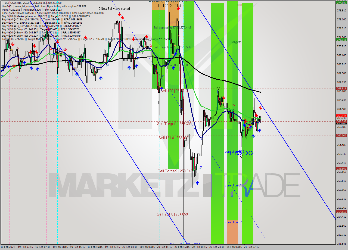Click the 256.960 value on price axis
The width and height of the screenshot is (348, 250).
pos(341,190)
